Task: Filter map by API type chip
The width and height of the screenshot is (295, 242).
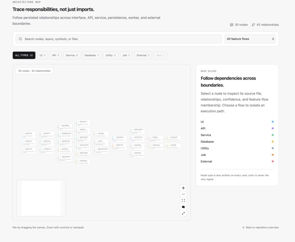Action: (56, 55)
